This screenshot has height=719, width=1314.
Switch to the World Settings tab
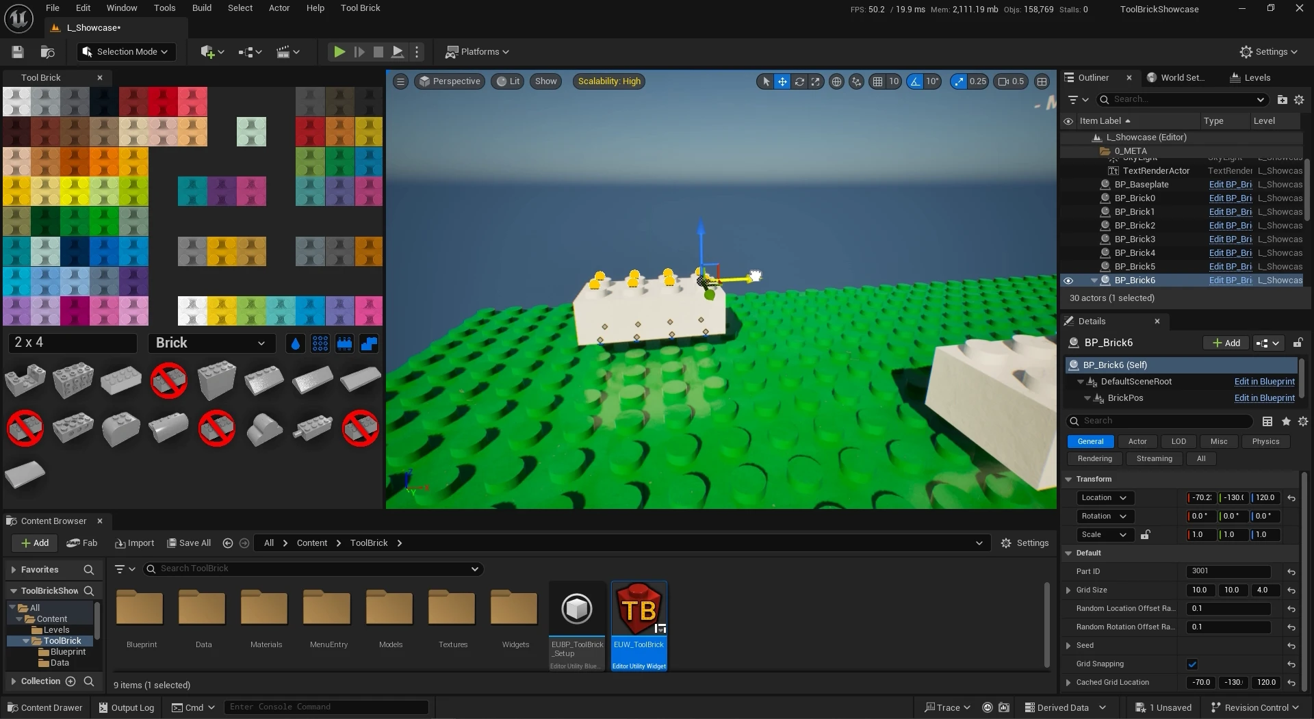(x=1176, y=78)
